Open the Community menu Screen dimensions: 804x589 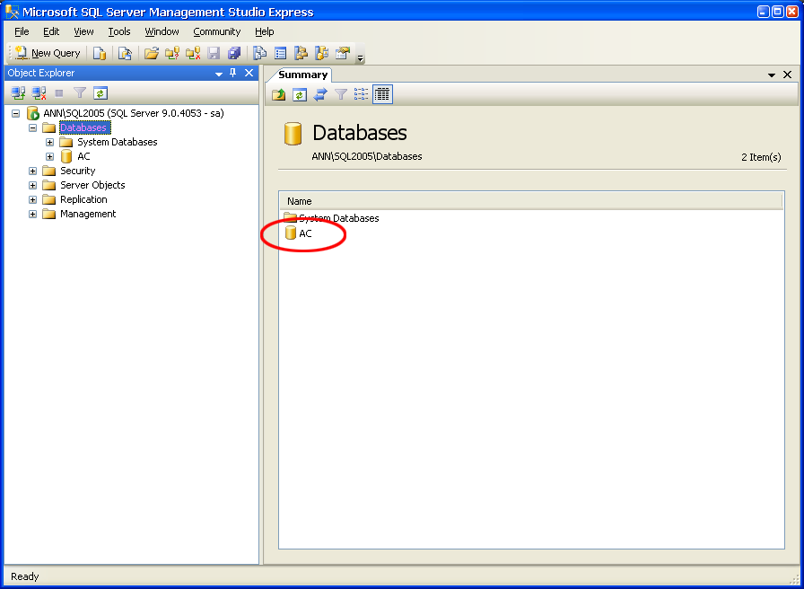tap(217, 31)
